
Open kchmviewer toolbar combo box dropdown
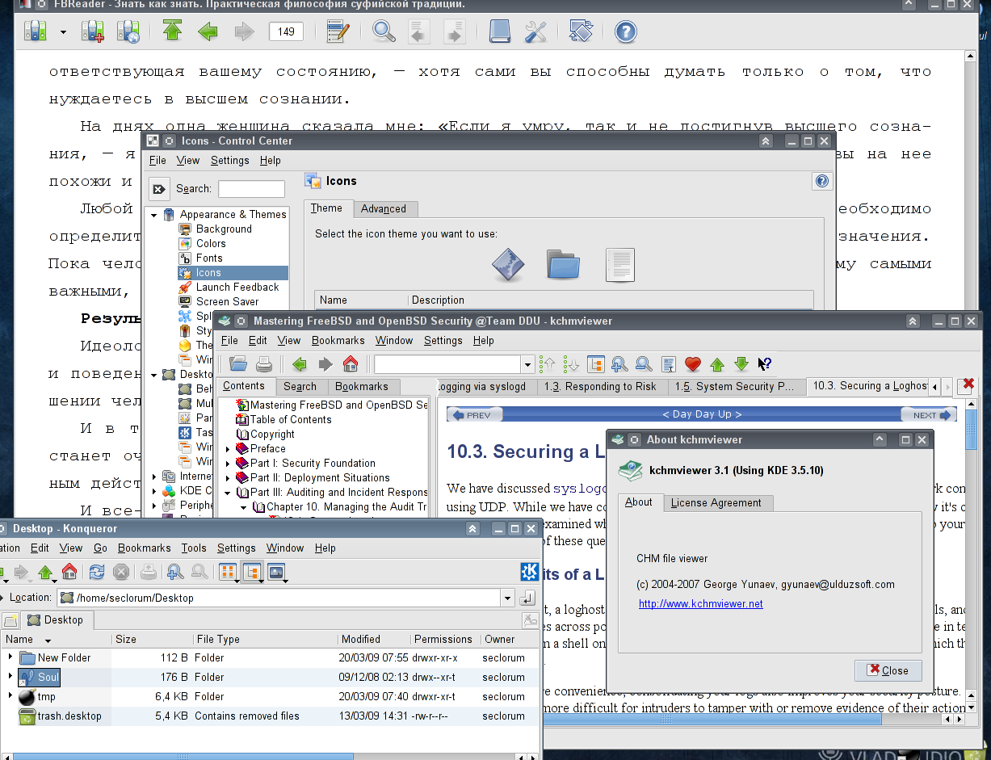click(x=527, y=364)
